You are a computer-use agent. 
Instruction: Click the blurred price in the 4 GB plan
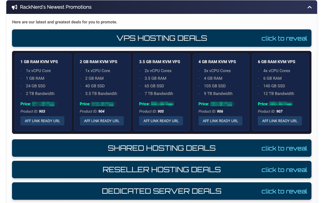pyautogui.click(x=222, y=104)
